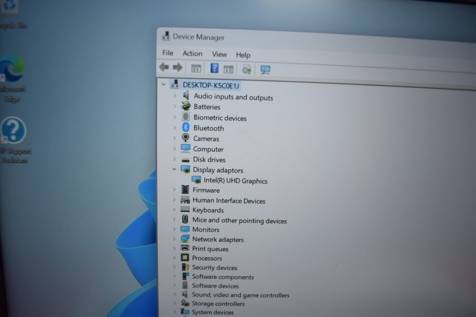476x317 pixels.
Task: Open HP Support Assistant desktop shortcut
Action: coord(14,140)
